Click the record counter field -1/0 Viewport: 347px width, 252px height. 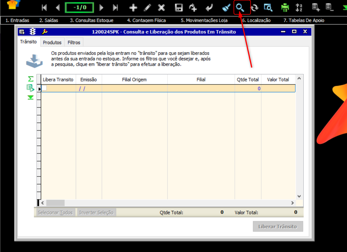80,8
